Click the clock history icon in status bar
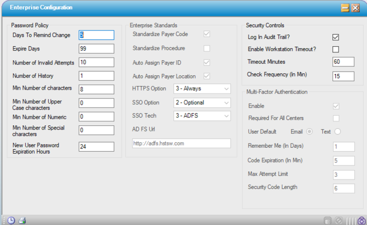Screen dimensions: 367x225 coord(10,220)
